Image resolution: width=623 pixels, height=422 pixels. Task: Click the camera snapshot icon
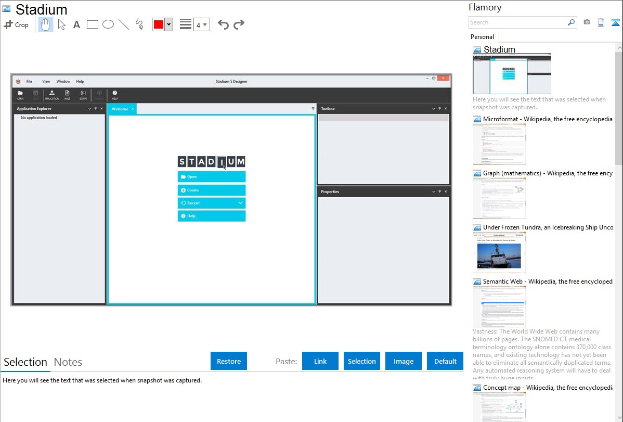[587, 22]
